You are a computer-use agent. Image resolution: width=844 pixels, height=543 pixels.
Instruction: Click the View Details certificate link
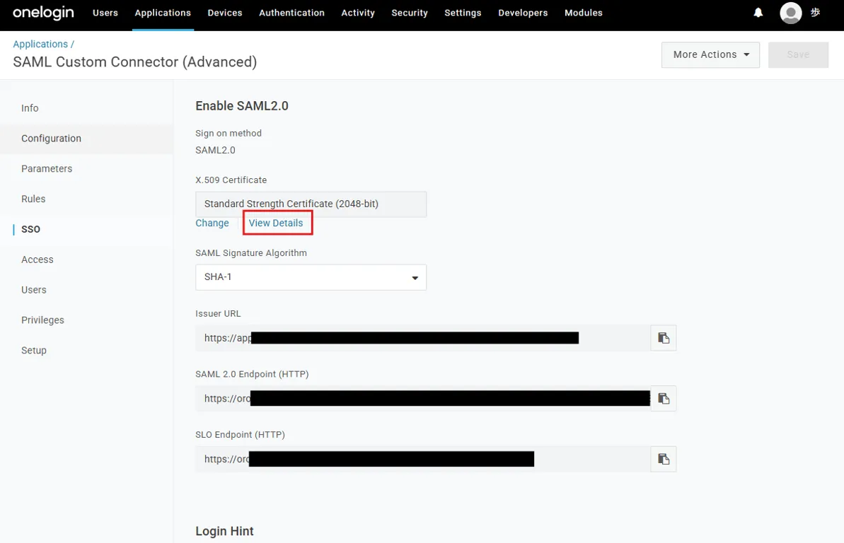pyautogui.click(x=276, y=223)
